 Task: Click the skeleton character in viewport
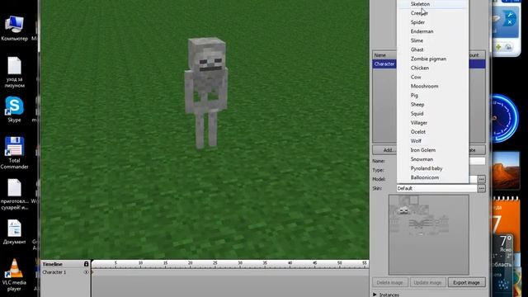click(x=205, y=92)
